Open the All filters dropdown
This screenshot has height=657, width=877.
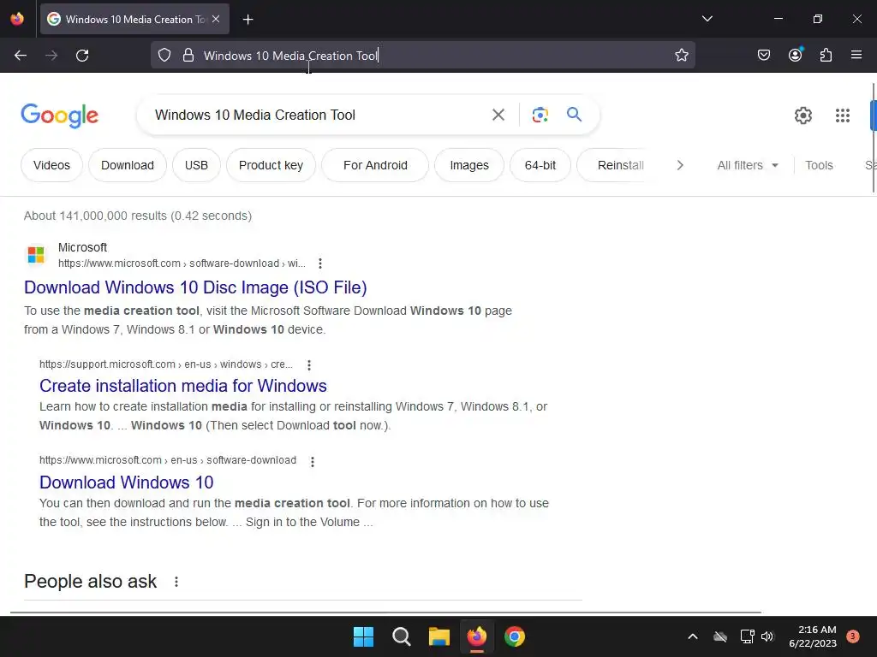748,165
